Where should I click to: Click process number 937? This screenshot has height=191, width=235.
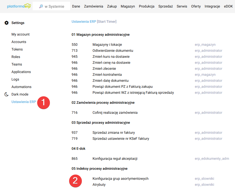(x=75, y=132)
